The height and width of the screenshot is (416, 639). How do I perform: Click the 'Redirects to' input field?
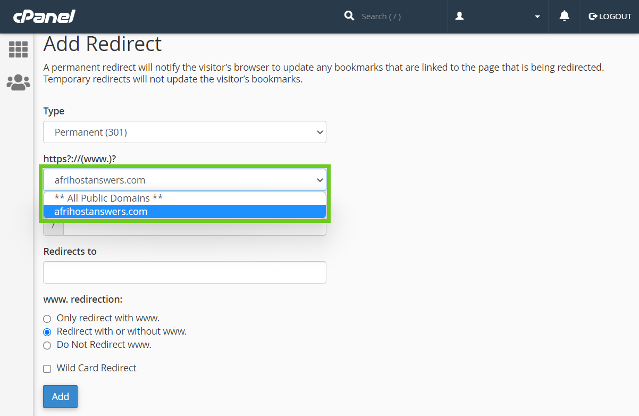(x=184, y=272)
